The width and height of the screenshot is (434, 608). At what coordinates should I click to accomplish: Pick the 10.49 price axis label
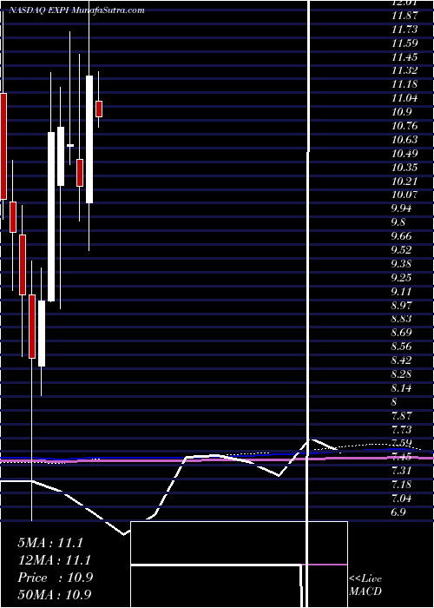404,154
